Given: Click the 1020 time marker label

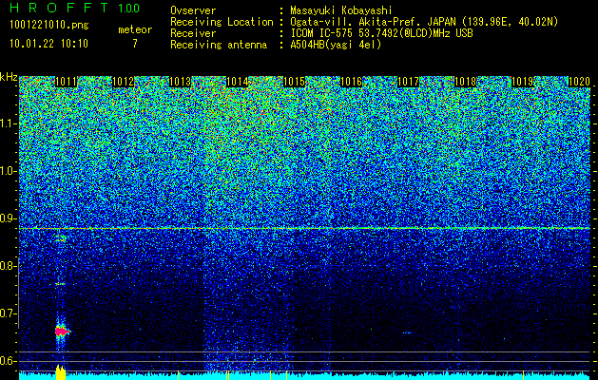Looking at the screenshot, I should pyautogui.click(x=579, y=82).
